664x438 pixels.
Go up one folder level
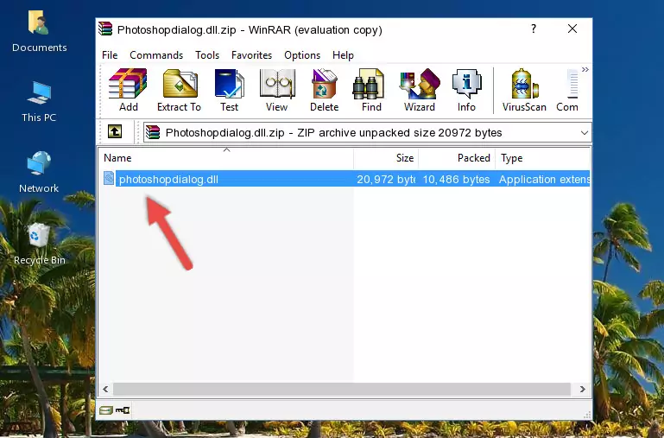(x=115, y=131)
